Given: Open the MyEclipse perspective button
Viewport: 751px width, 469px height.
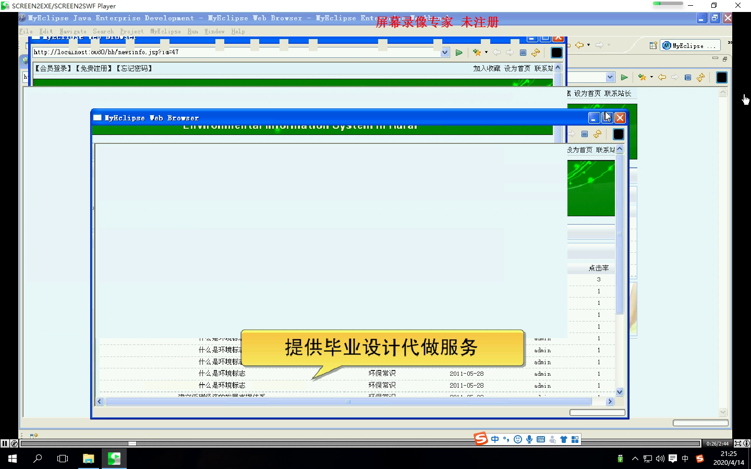Looking at the screenshot, I should click(690, 46).
